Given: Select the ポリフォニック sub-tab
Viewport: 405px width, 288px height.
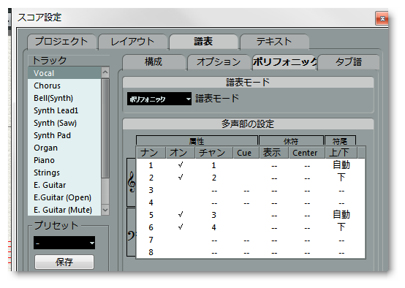Looking at the screenshot, I should [x=284, y=62].
